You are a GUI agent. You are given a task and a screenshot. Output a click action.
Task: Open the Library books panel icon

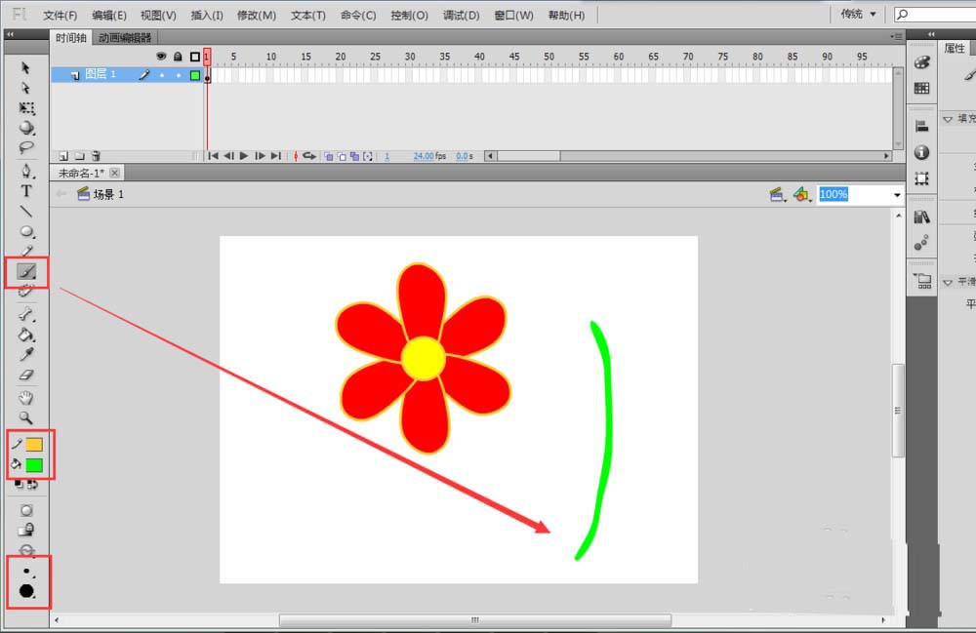click(x=922, y=217)
